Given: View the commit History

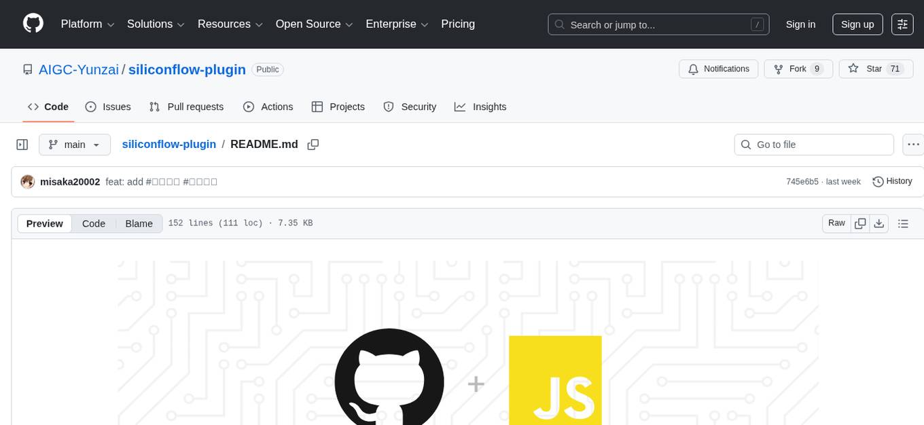Looking at the screenshot, I should click(x=892, y=181).
